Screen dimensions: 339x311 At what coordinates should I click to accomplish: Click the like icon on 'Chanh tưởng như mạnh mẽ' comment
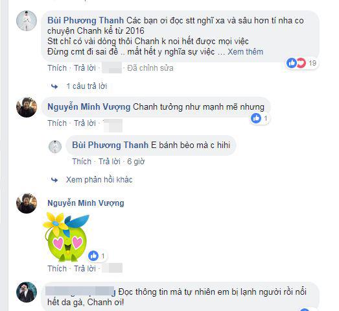(x=256, y=118)
